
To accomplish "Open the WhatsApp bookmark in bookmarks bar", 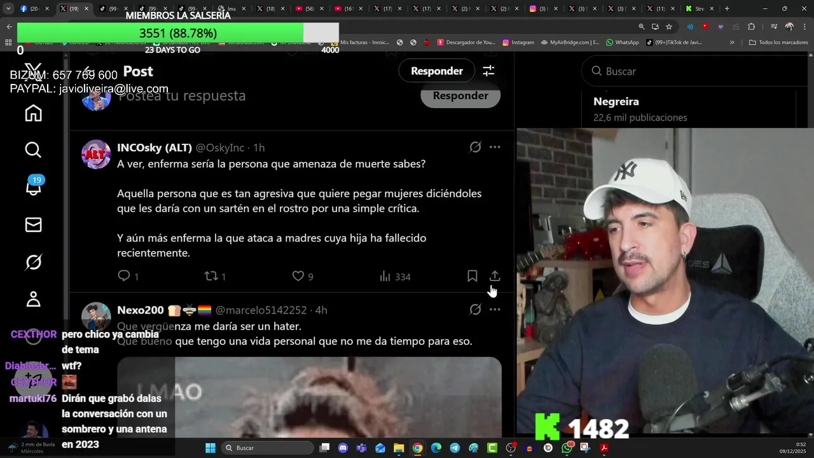I will (x=623, y=43).
